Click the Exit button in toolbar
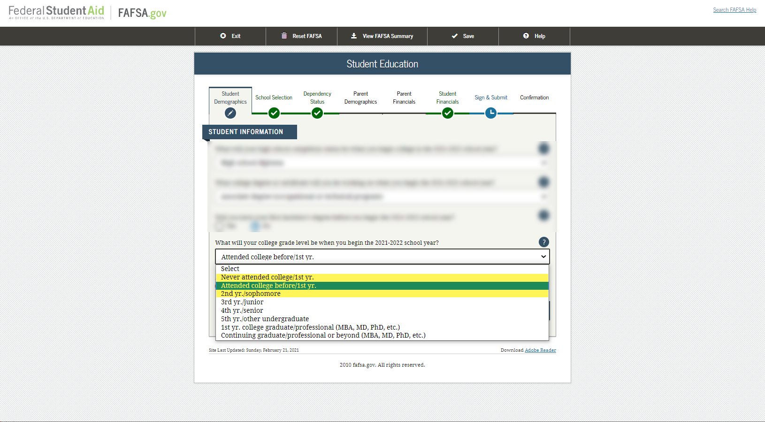Viewport: 765px width, 422px height. pos(230,36)
